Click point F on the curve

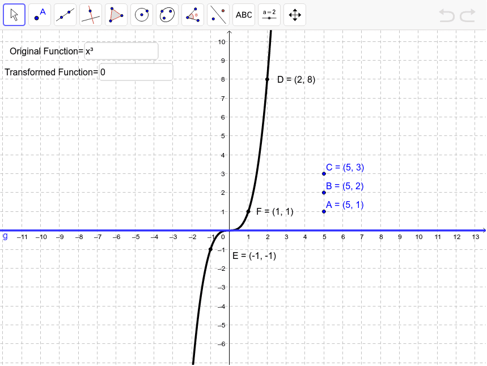248,211
